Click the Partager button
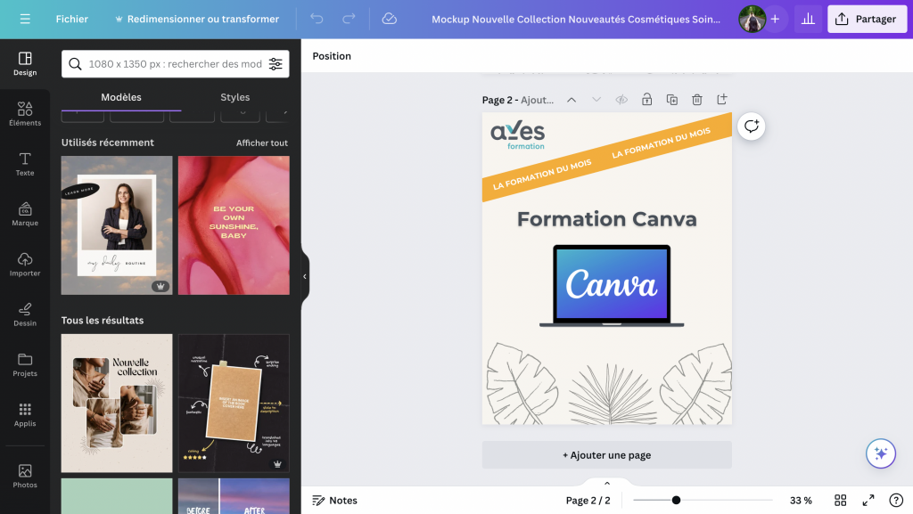Screen dimensions: 913x514 point(866,18)
